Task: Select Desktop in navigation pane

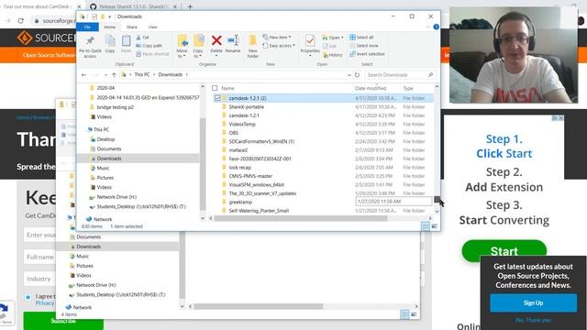Action: pos(106,139)
